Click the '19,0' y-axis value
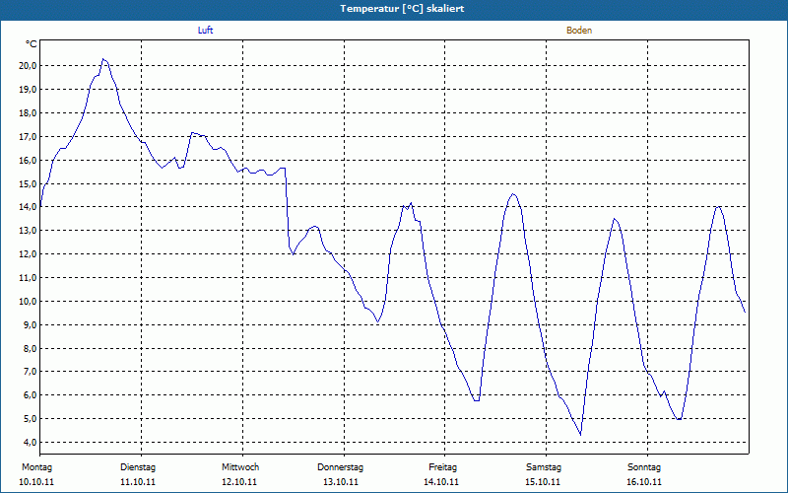This screenshot has width=788, height=493. point(28,90)
